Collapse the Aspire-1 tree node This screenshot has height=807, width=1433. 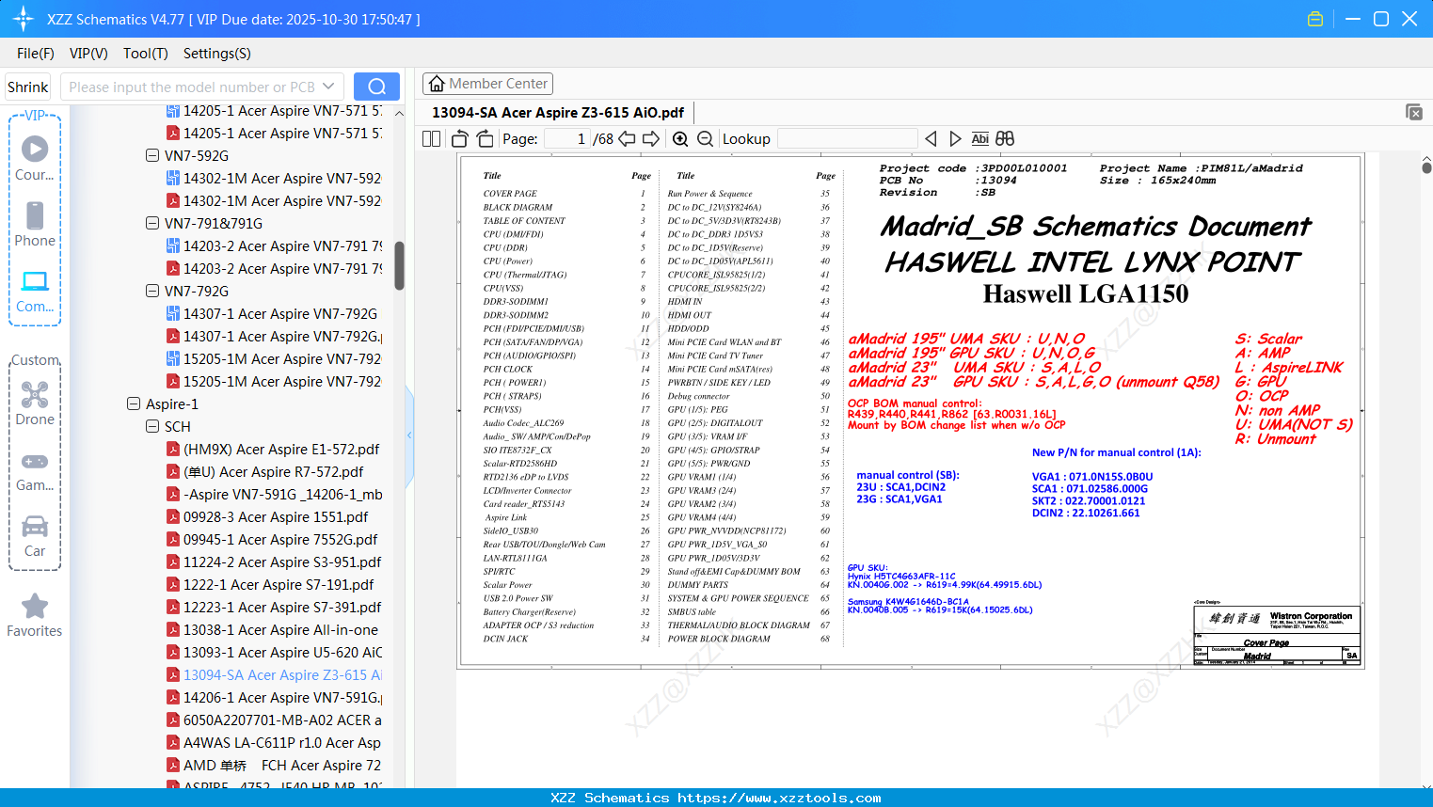[x=134, y=404]
